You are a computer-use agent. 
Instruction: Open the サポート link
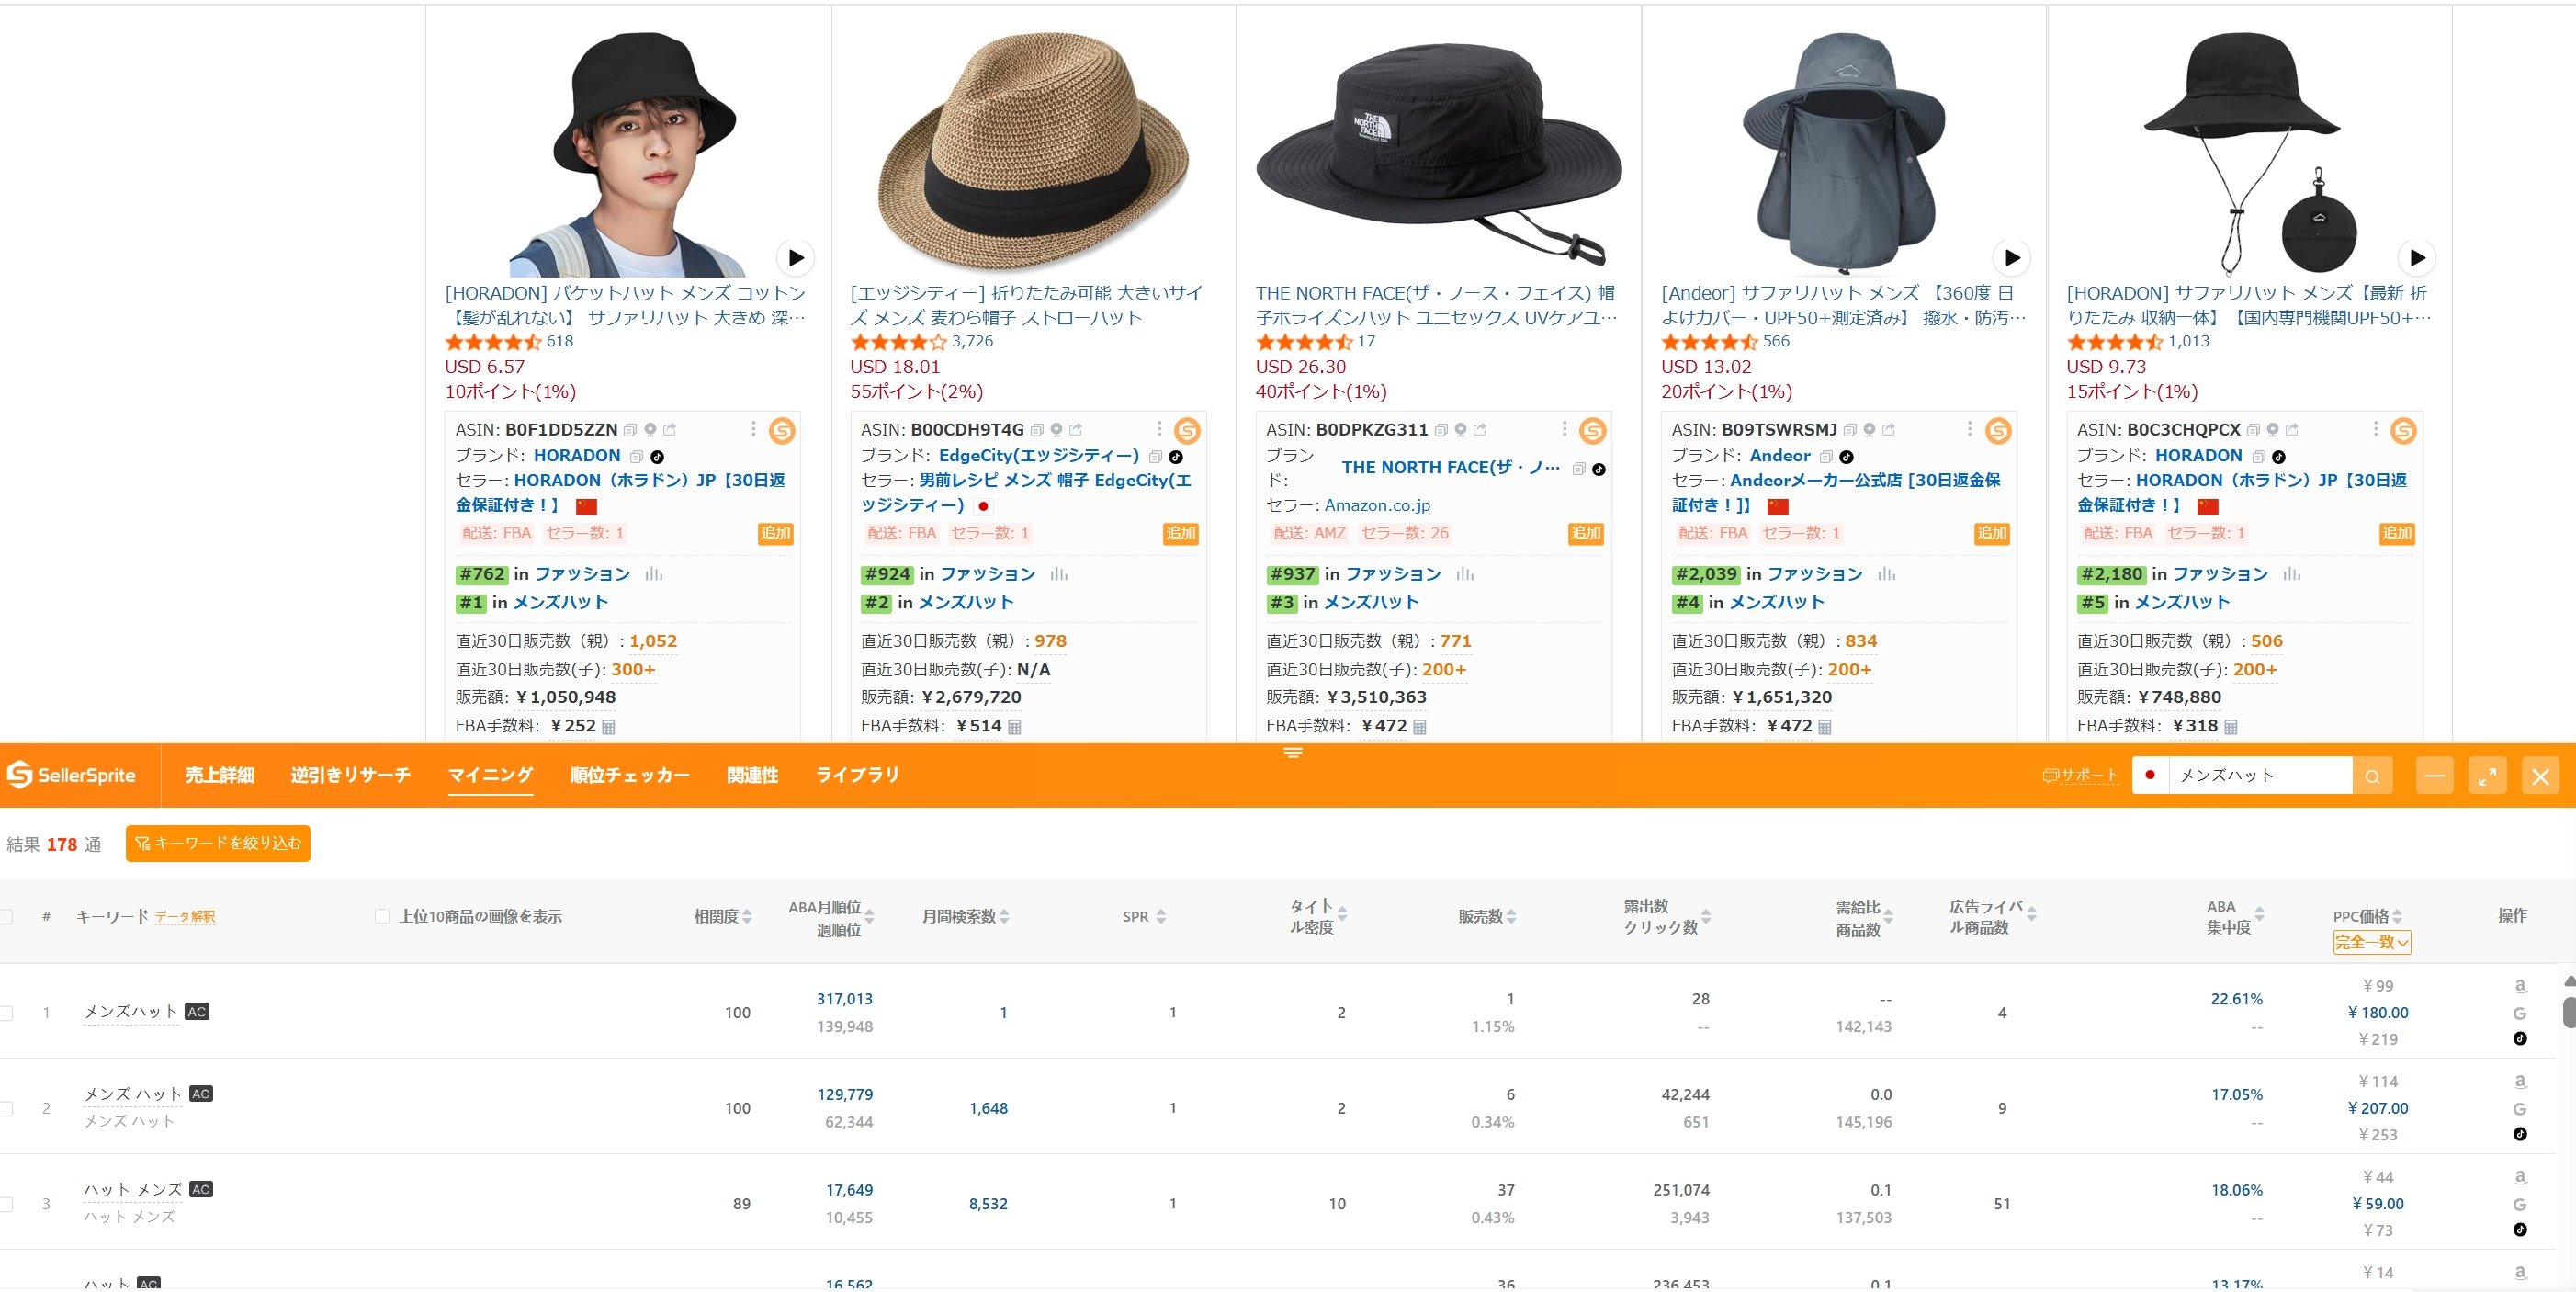[x=2080, y=776]
